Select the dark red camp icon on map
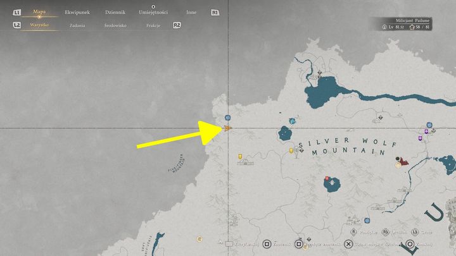 [x=403, y=162]
